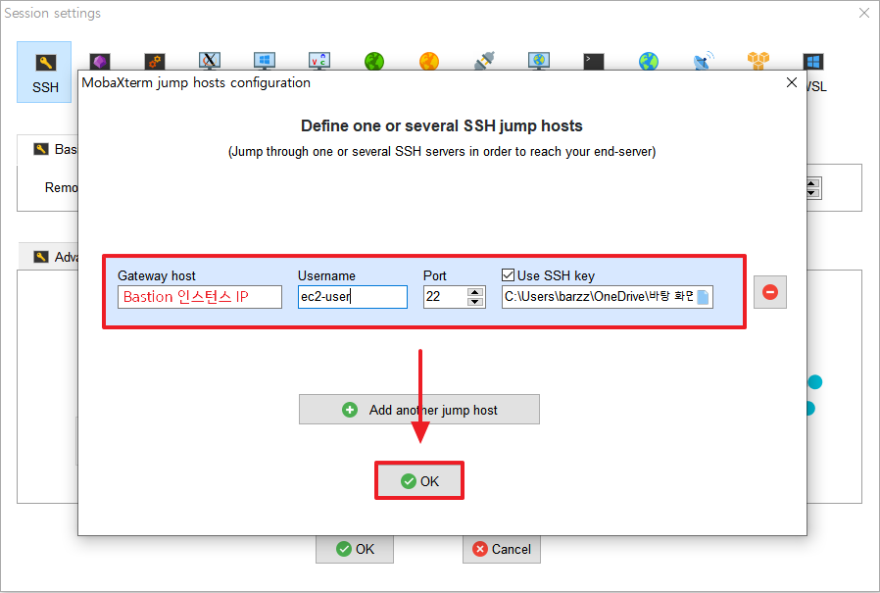Increase the Port value with up arrow
Screen dimensions: 880x593
[x=475, y=292]
